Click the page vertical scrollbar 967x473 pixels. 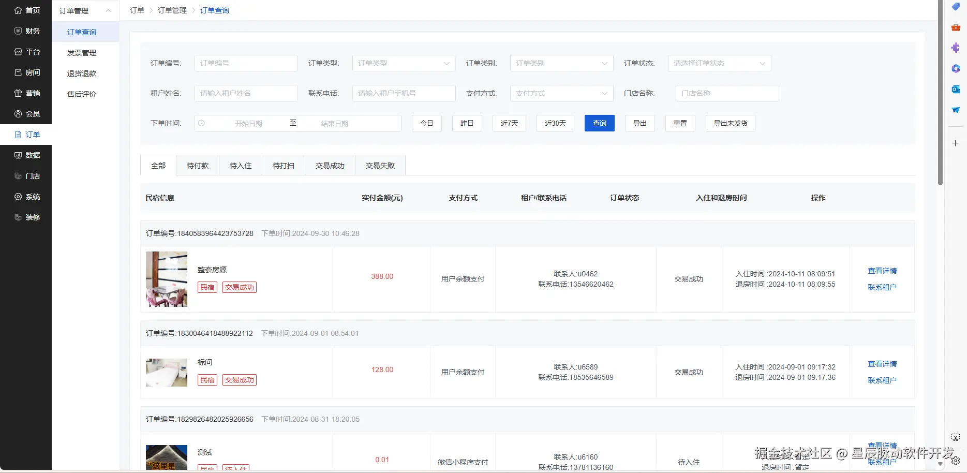941,93
